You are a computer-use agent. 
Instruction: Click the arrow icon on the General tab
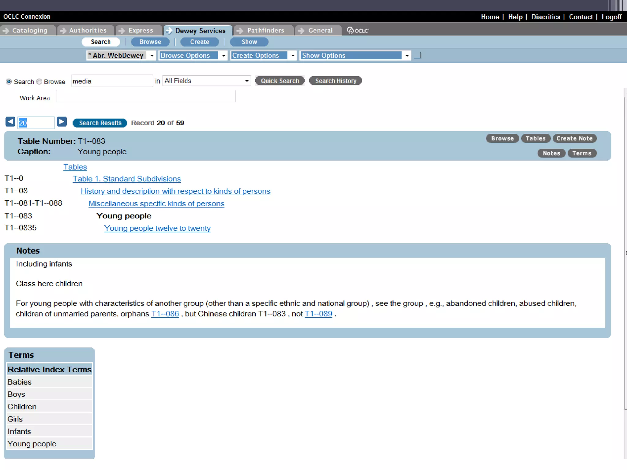301,31
